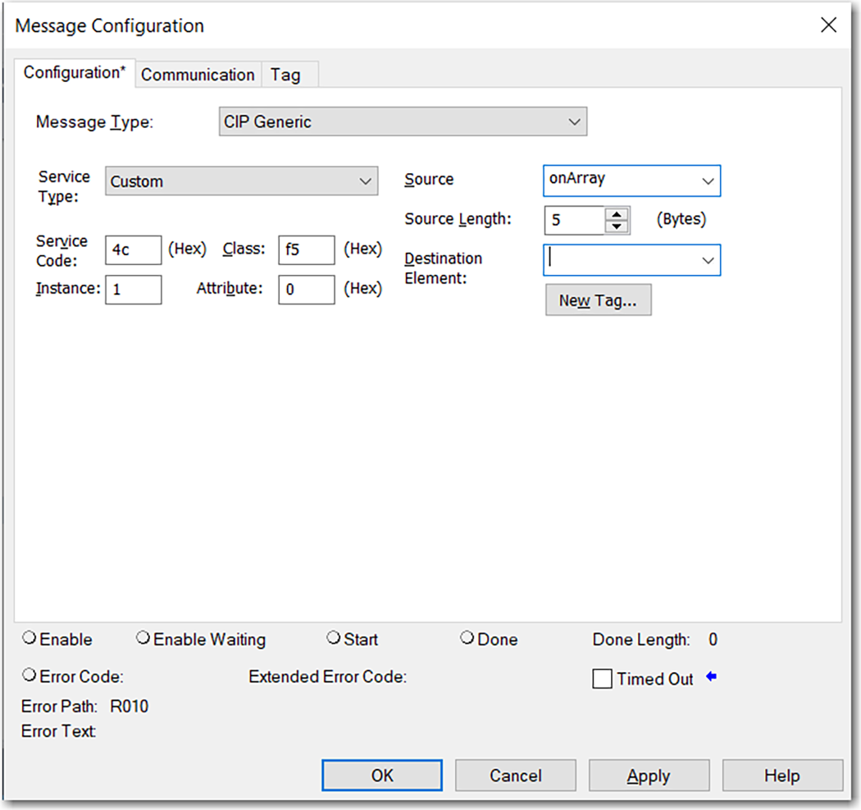Viewport: 861px width, 810px height.
Task: Apply the message configuration changes
Action: 649,775
